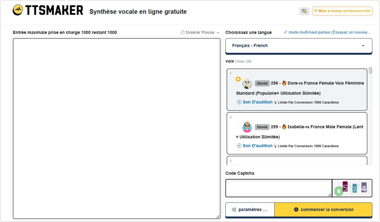Click the language translate icon in header
This screenshot has width=380, height=222.
coord(304,11)
